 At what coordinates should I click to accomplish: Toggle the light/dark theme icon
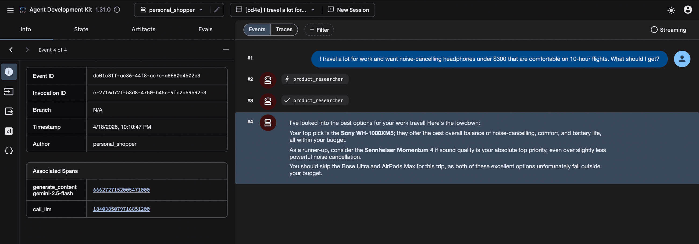pos(671,10)
